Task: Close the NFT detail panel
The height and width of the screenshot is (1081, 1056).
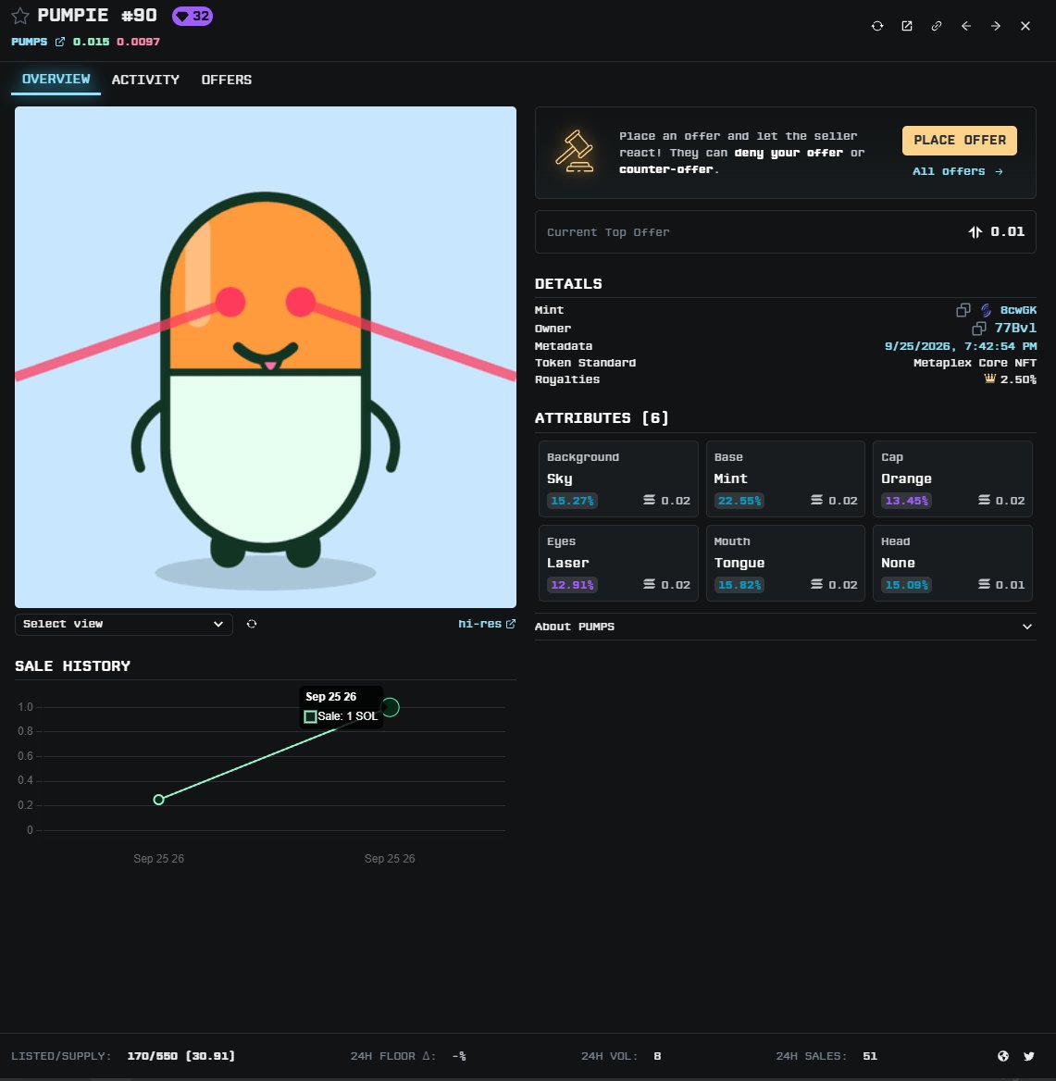Action: pos(1025,26)
